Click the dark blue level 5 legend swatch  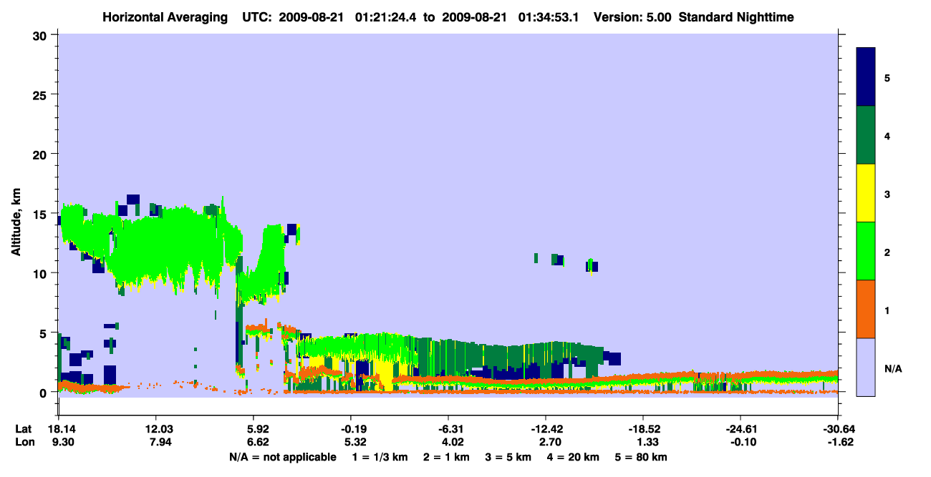[x=867, y=77]
